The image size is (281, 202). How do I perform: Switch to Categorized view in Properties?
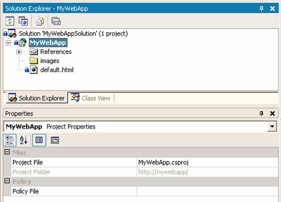tap(10, 140)
